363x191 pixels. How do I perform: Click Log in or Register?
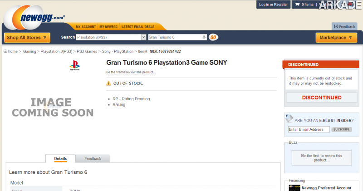pos(274,5)
